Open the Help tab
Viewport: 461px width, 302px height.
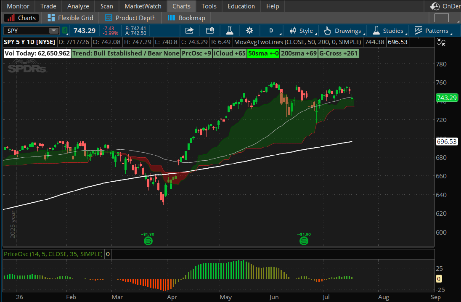pyautogui.click(x=272, y=6)
